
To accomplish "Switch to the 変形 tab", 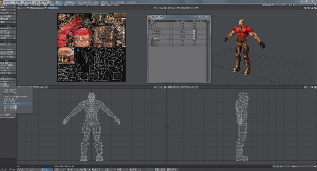I will pos(26,5).
